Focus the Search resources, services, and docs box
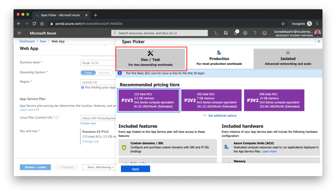 coord(160,33)
